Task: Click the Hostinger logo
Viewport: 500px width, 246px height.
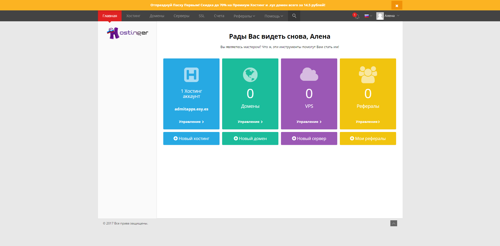Action: coord(127,33)
